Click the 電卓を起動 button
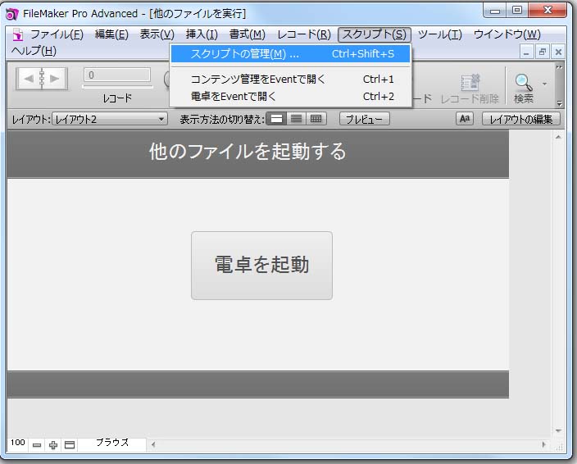 [x=261, y=266]
